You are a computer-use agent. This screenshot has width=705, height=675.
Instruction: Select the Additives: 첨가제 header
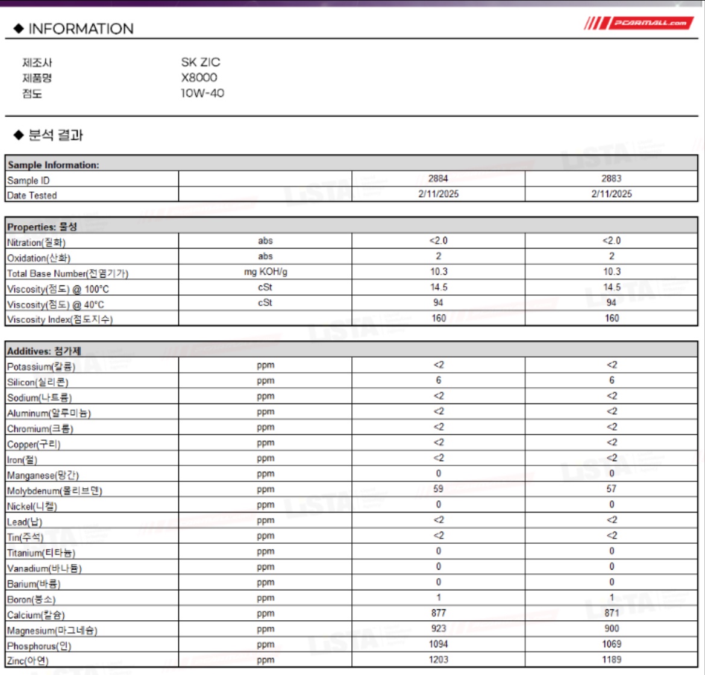352,350
